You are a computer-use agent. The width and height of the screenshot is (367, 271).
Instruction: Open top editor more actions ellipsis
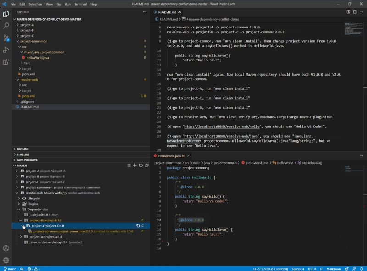point(361,12)
